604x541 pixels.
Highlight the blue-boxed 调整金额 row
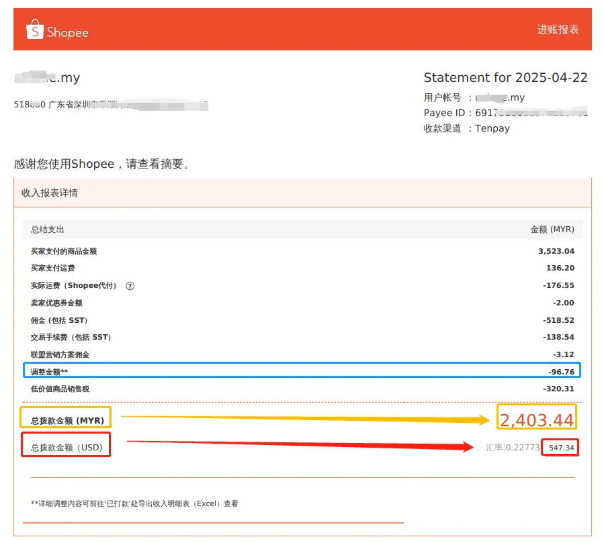[302, 370]
